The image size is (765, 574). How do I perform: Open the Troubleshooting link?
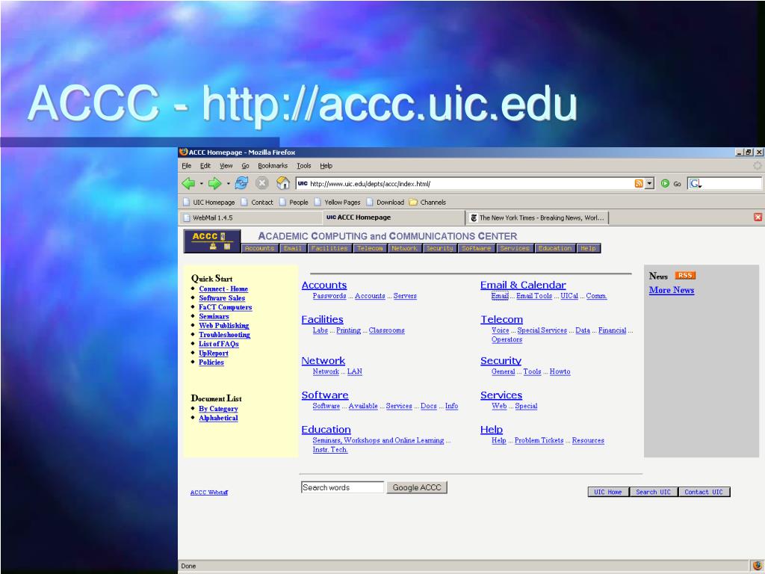[x=224, y=335]
